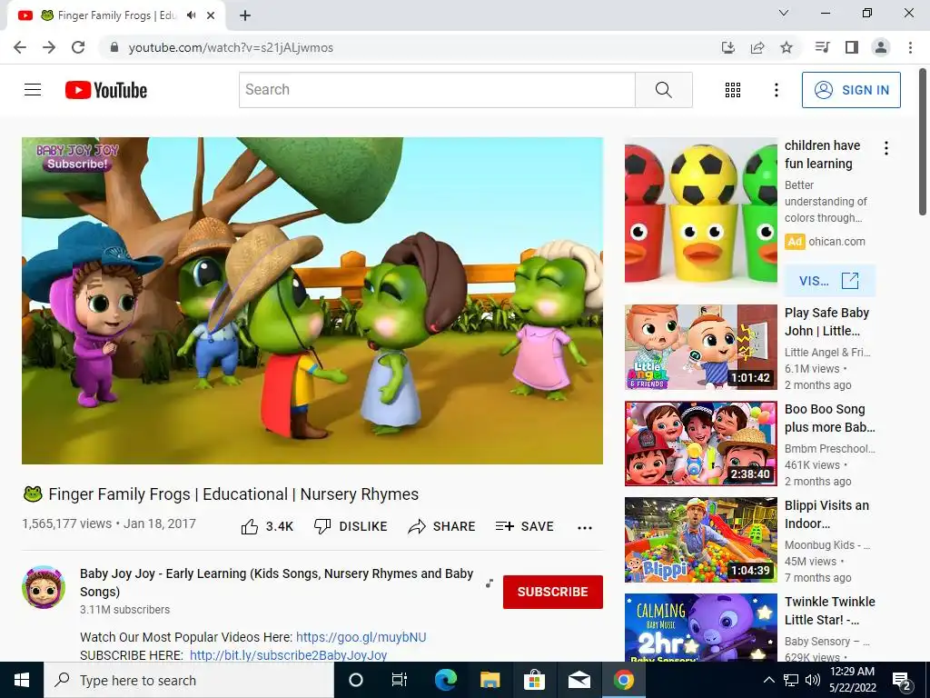Open the YouTube apps grid
Viewport: 930px width, 698px height.
pos(733,90)
